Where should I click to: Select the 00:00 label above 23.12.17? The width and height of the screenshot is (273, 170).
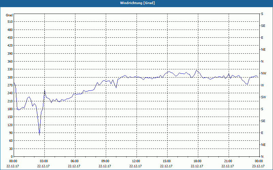click(259, 161)
